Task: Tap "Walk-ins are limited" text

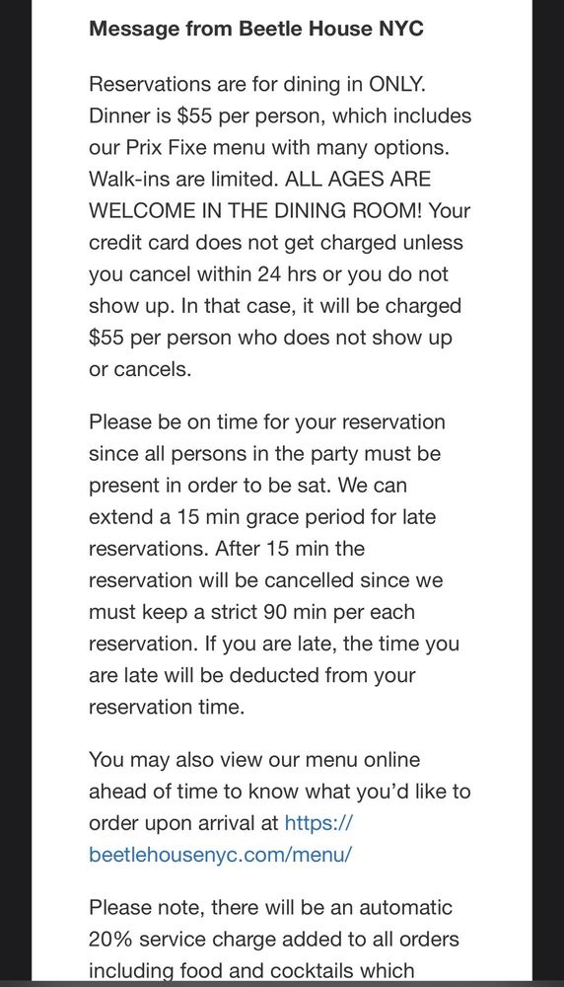Action: tap(183, 179)
